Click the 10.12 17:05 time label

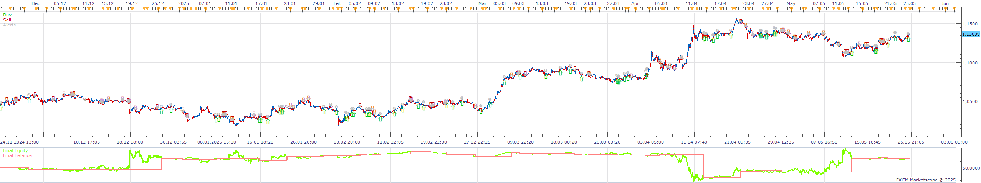click(x=87, y=142)
